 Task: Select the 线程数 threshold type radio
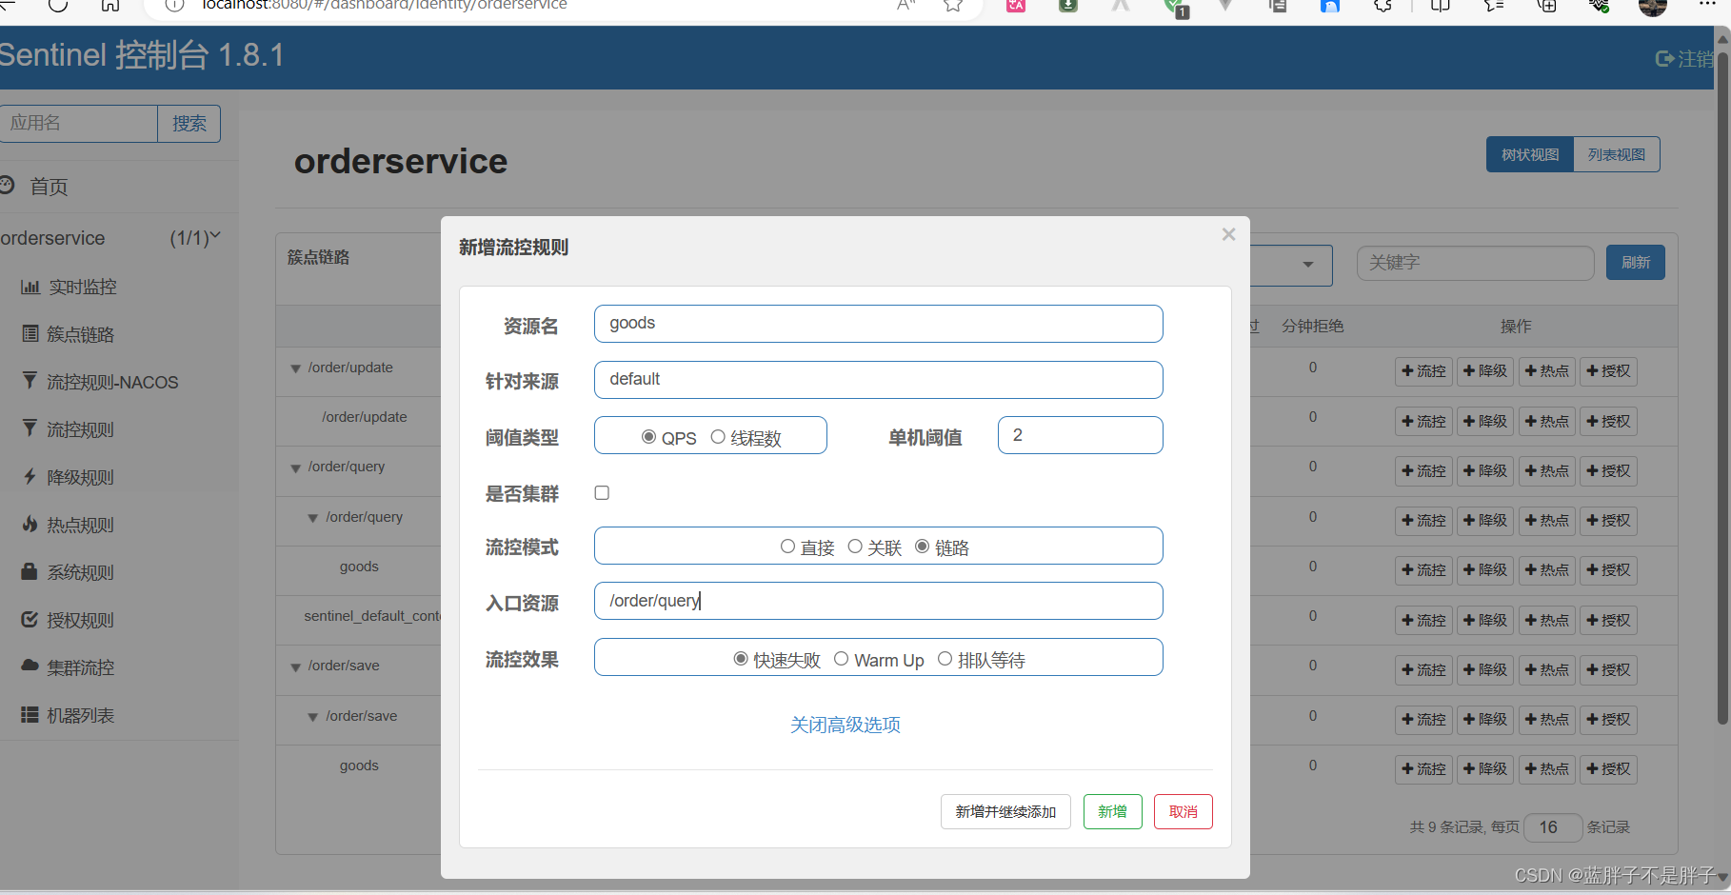(x=718, y=437)
